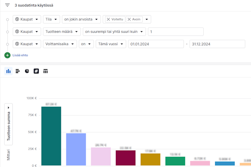Remove the Voitettu filter tag
The width and height of the screenshot is (251, 167).
pos(108,19)
